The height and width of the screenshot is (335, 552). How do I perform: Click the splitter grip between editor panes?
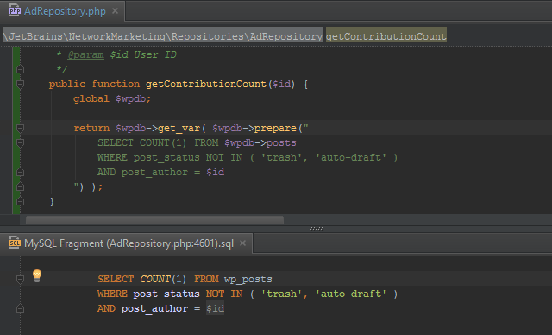coord(317,228)
